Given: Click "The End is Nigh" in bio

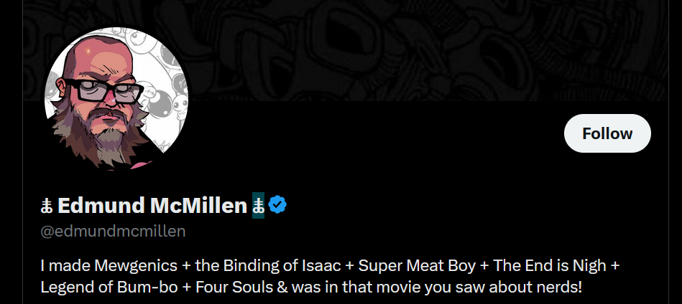Looking at the screenshot, I should pos(548,266).
